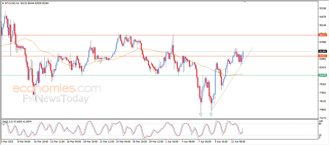329x145 pixels.
Task: Click the 93208 price axis label
Action: [x=323, y=8]
